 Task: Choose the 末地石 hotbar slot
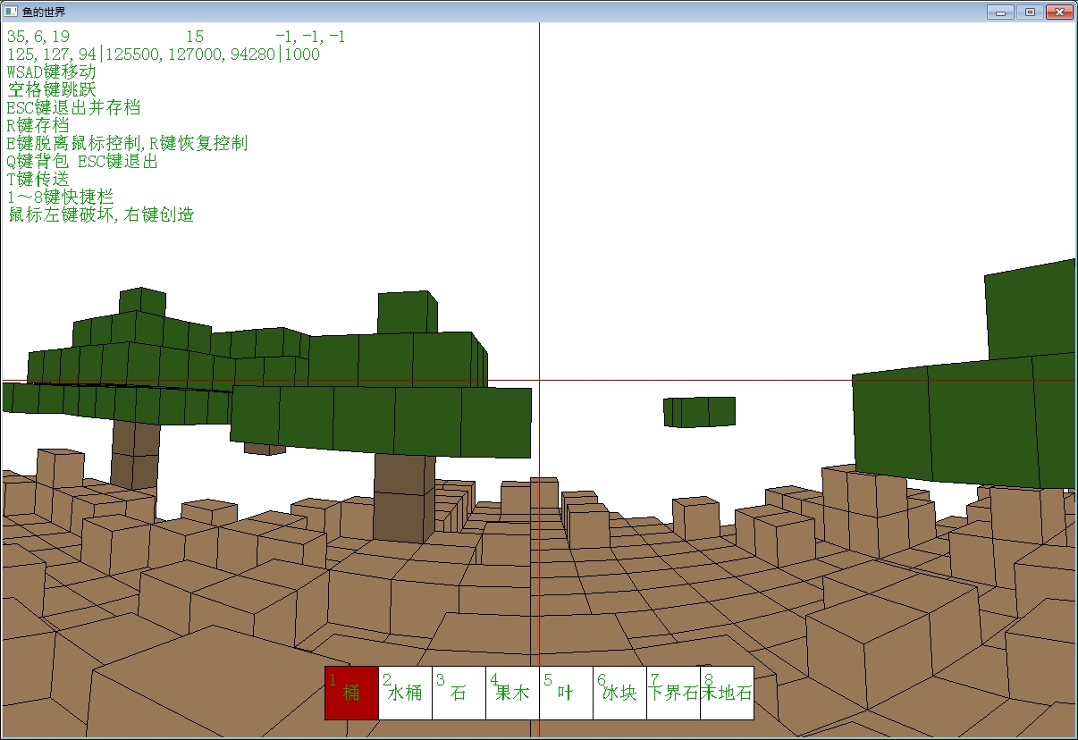[x=727, y=693]
